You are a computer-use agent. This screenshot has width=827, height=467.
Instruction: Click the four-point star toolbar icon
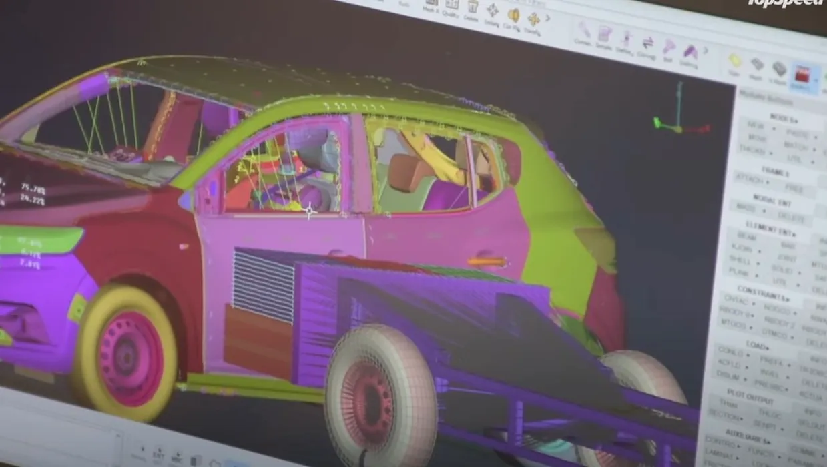493,11
